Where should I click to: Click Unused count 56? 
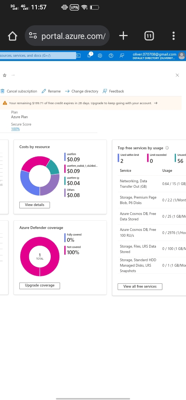click(180, 158)
